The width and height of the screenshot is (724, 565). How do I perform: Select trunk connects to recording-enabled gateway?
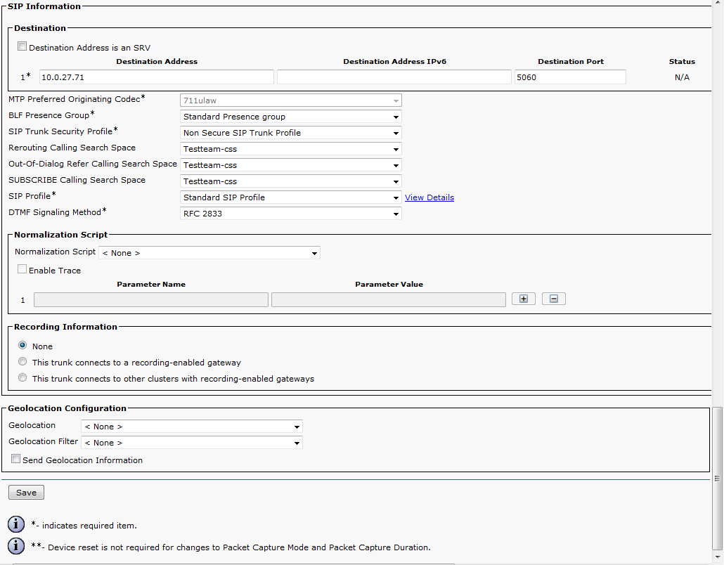[x=23, y=362]
